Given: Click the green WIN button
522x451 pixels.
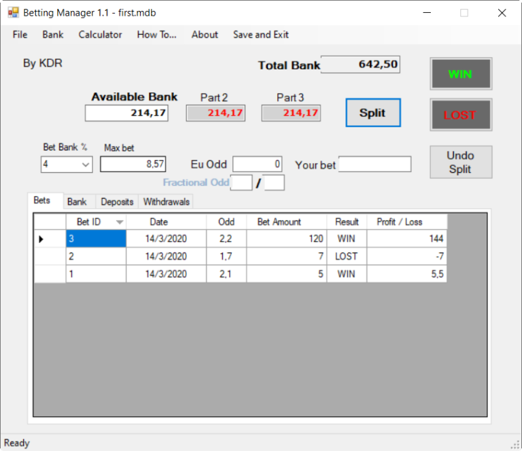Looking at the screenshot, I should coord(461,73).
